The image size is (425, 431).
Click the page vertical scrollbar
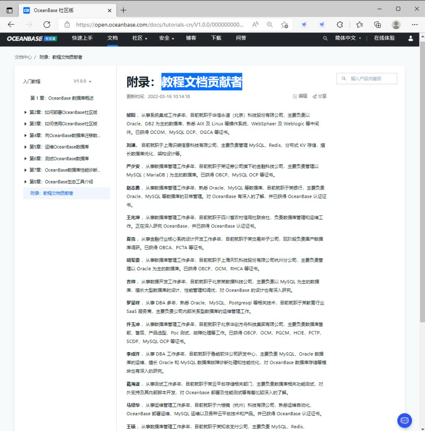tap(422, 181)
